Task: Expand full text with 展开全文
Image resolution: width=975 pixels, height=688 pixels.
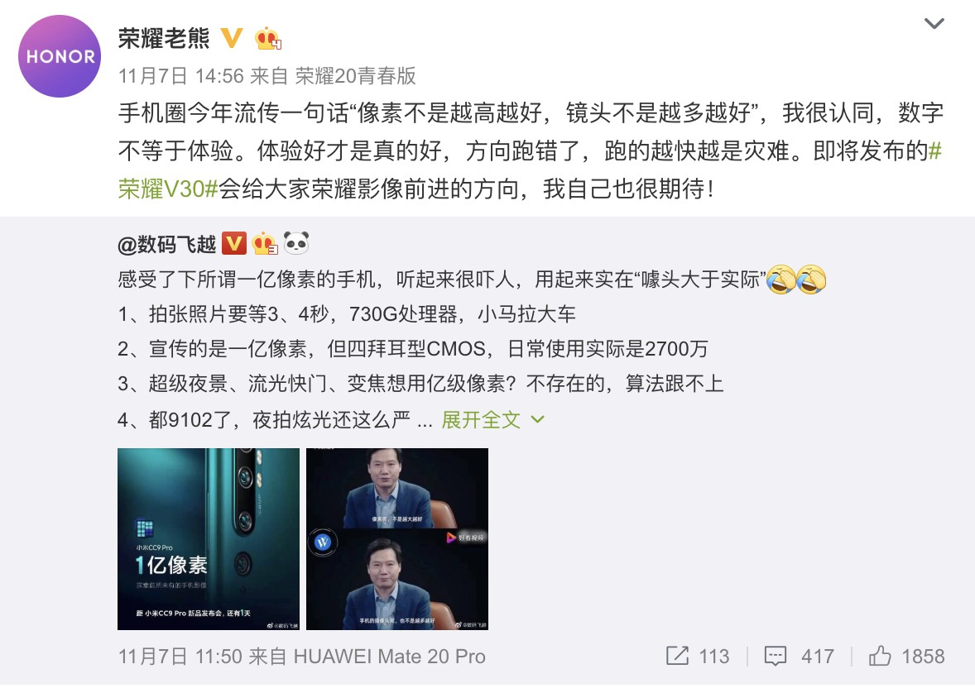Action: (x=481, y=420)
